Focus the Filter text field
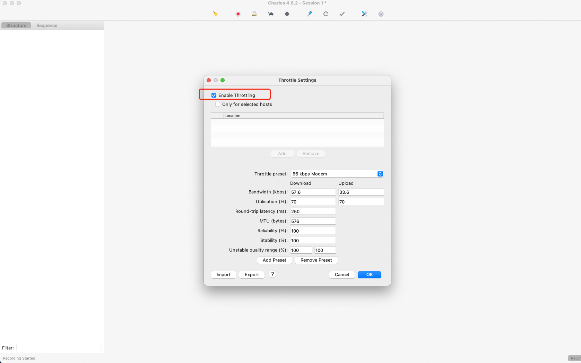This screenshot has width=581, height=363. point(59,348)
